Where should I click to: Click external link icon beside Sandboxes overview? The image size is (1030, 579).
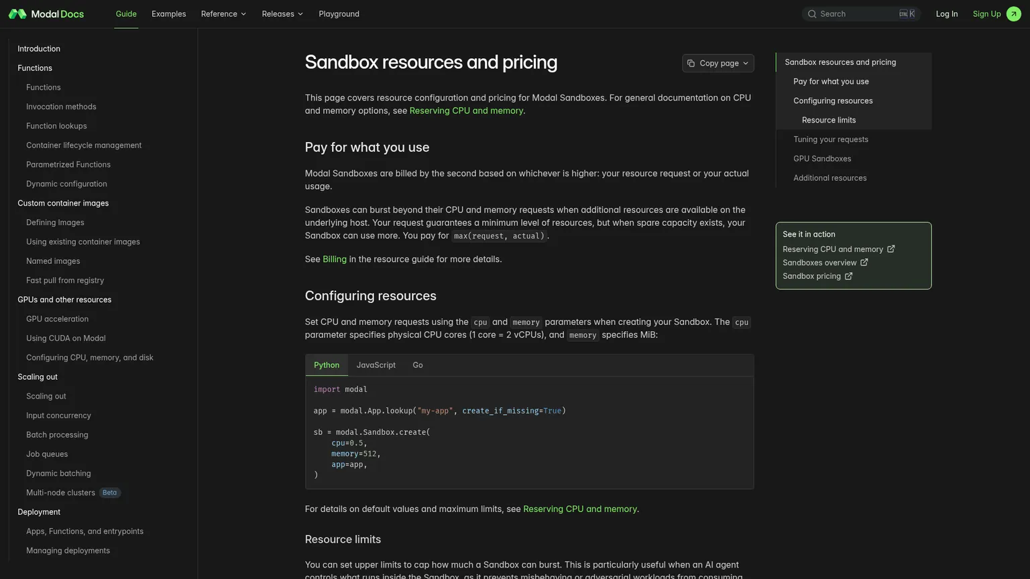click(864, 263)
